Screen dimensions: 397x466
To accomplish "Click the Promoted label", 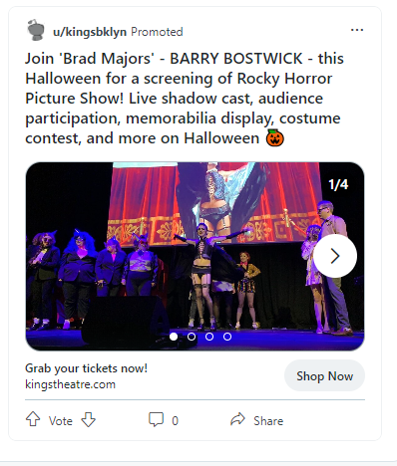I will click(157, 32).
